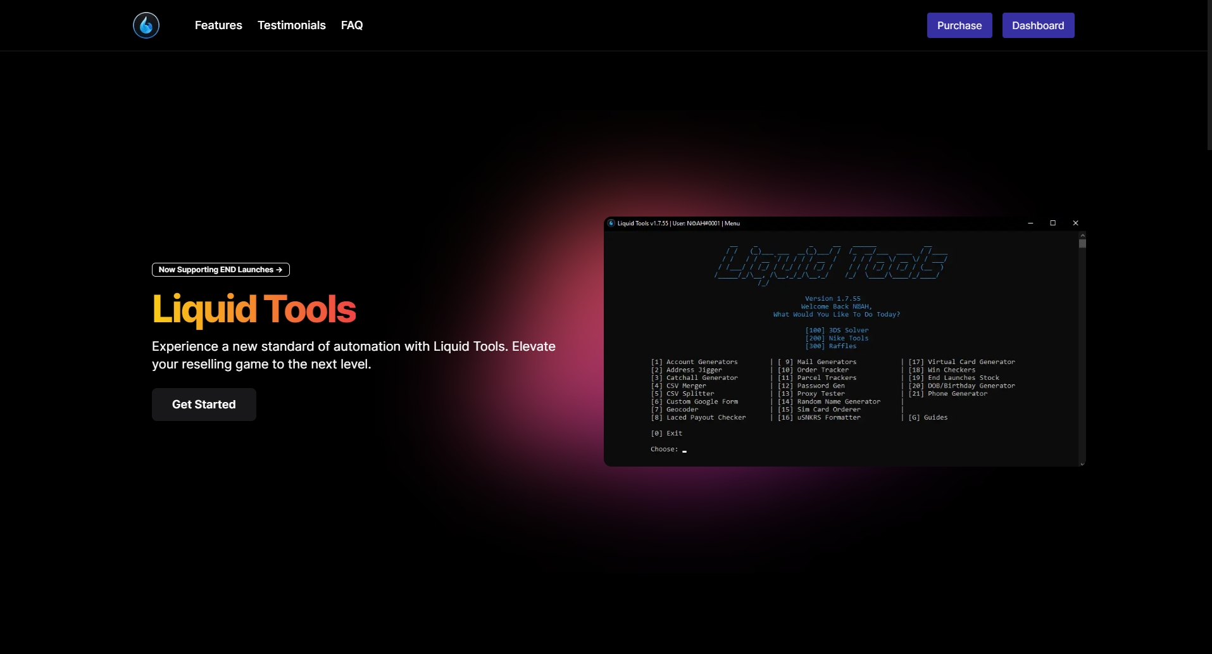Select the '[17] Virtual Card Generator' option
Viewport: 1212px width, 654px height.
(x=961, y=362)
